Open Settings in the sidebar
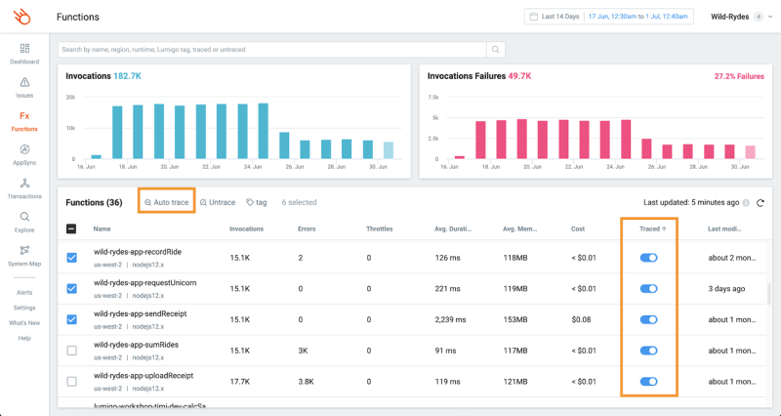The width and height of the screenshot is (781, 416). click(x=24, y=308)
